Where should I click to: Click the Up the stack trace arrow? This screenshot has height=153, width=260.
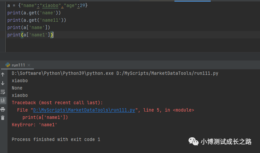click(3, 74)
